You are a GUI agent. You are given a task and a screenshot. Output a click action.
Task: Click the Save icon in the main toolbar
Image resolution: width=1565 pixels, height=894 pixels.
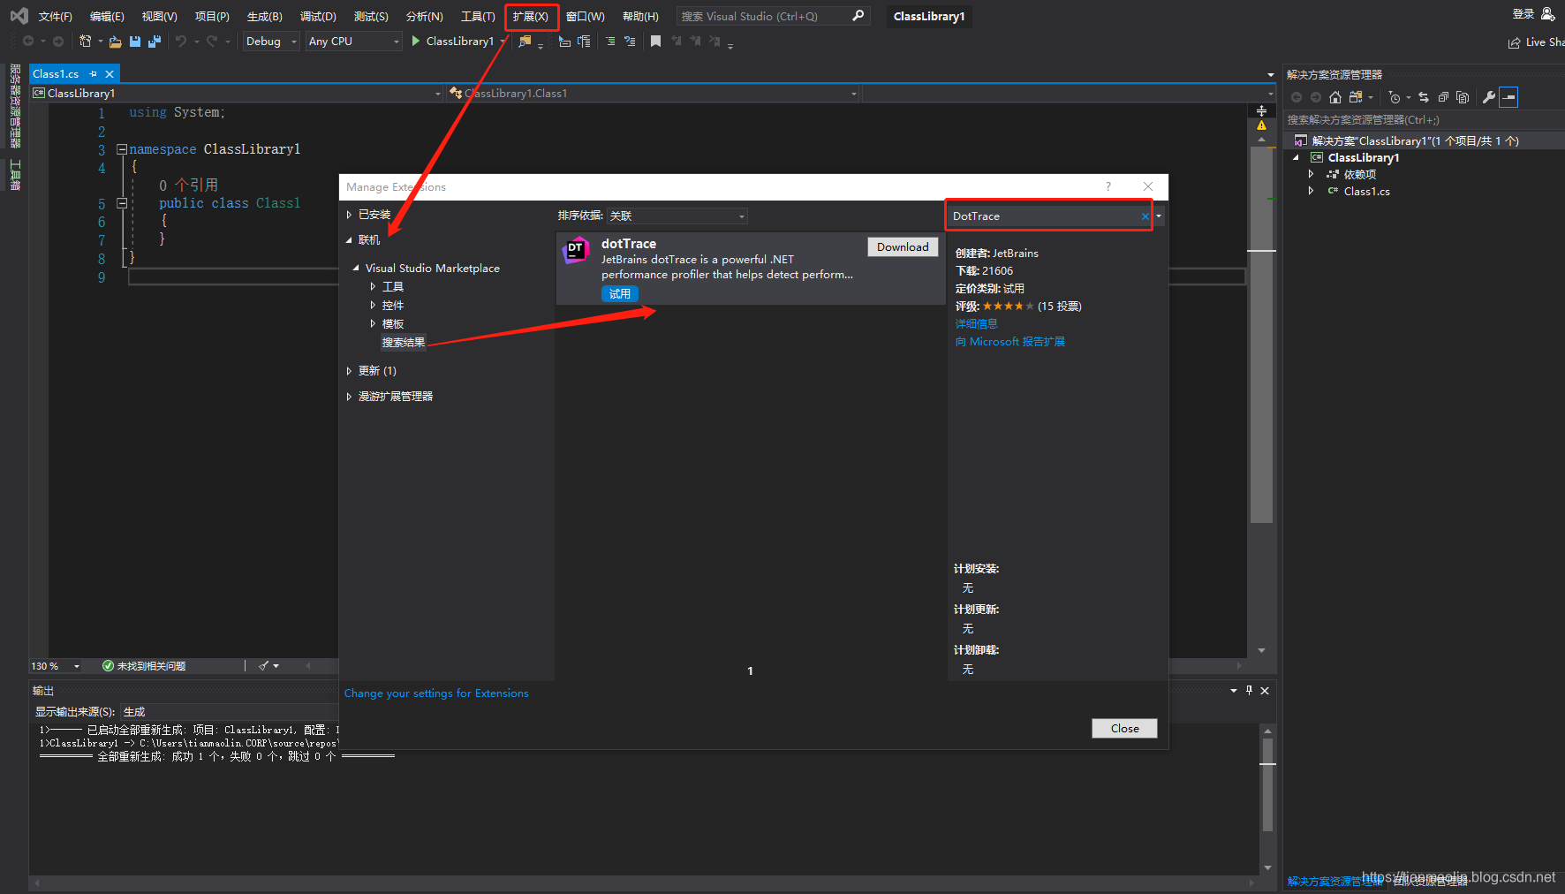click(135, 42)
